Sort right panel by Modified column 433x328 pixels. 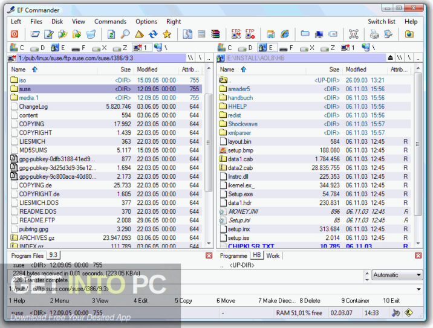365,69
